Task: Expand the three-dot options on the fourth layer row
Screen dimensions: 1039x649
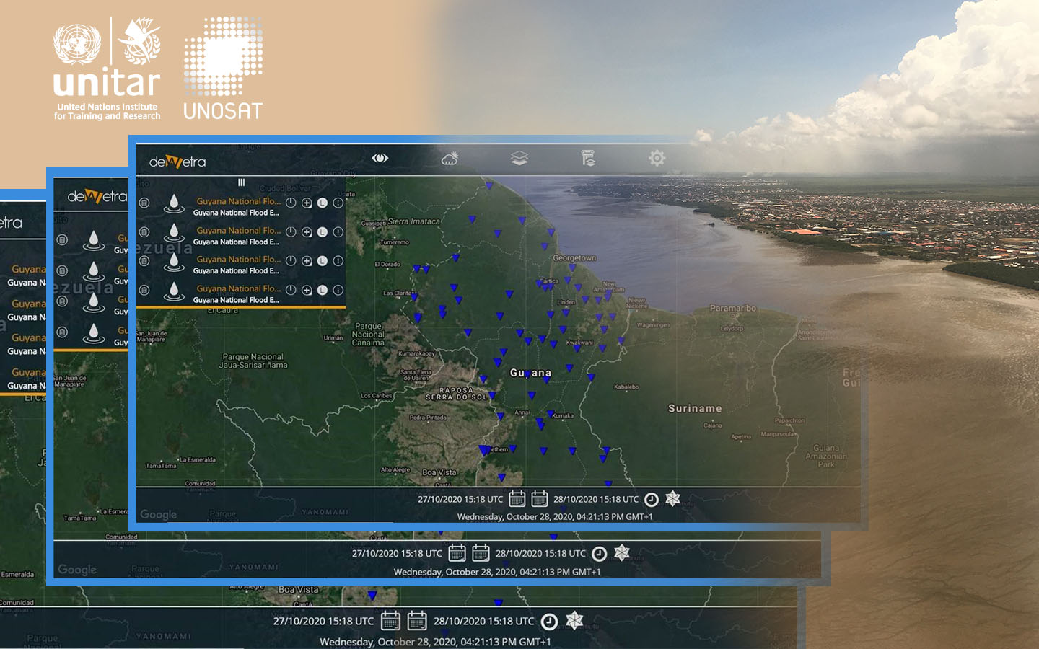Action: (338, 290)
